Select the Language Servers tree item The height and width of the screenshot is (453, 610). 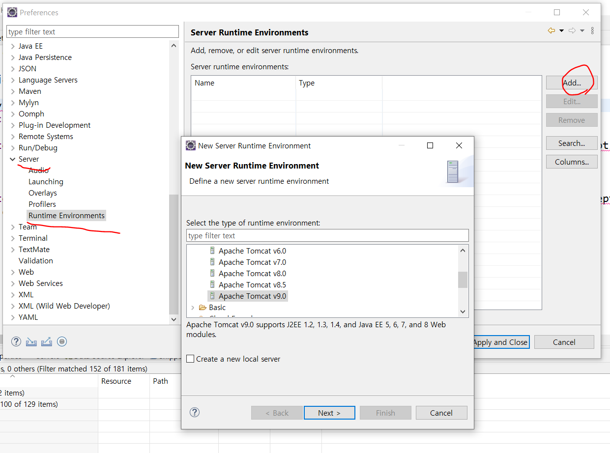coord(48,80)
